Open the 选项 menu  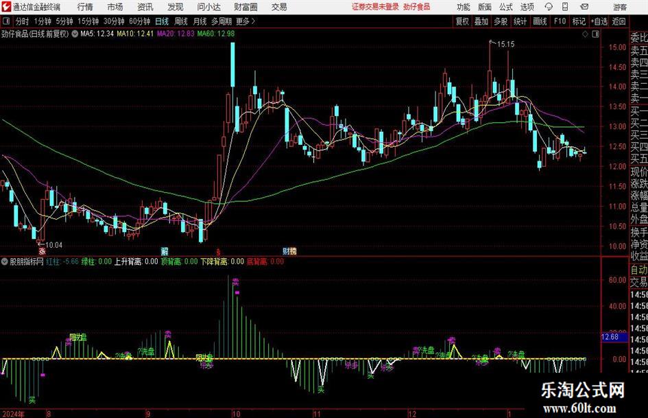click(x=527, y=7)
